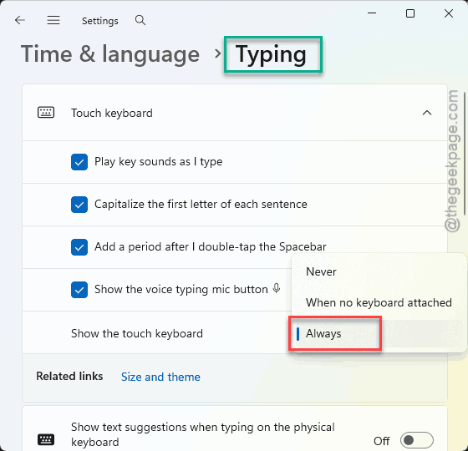The width and height of the screenshot is (468, 451).
Task: Click the vertical scrollbar thumb
Action: tap(465, 154)
